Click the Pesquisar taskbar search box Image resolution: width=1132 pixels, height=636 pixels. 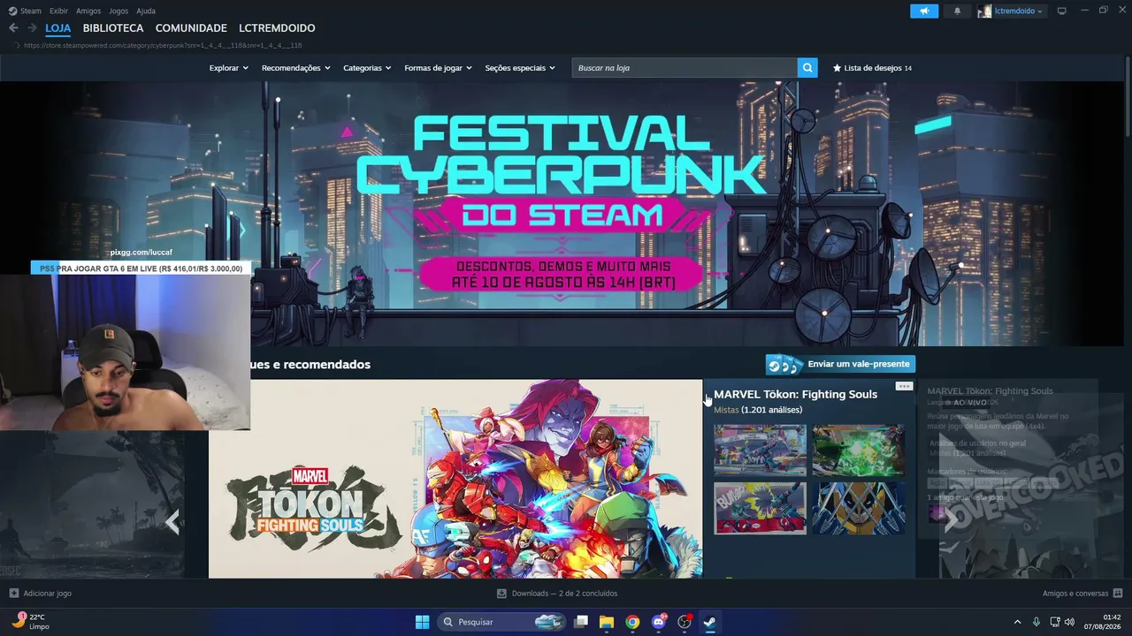502,622
